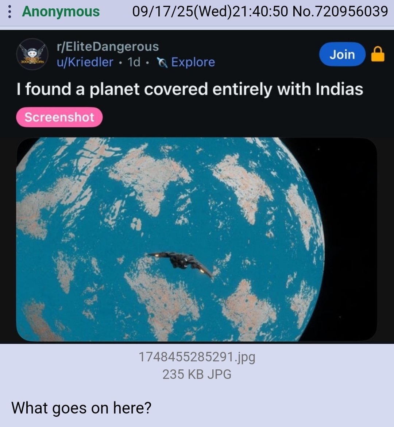The height and width of the screenshot is (427, 394).
Task: Click the Join button
Action: pyautogui.click(x=342, y=54)
